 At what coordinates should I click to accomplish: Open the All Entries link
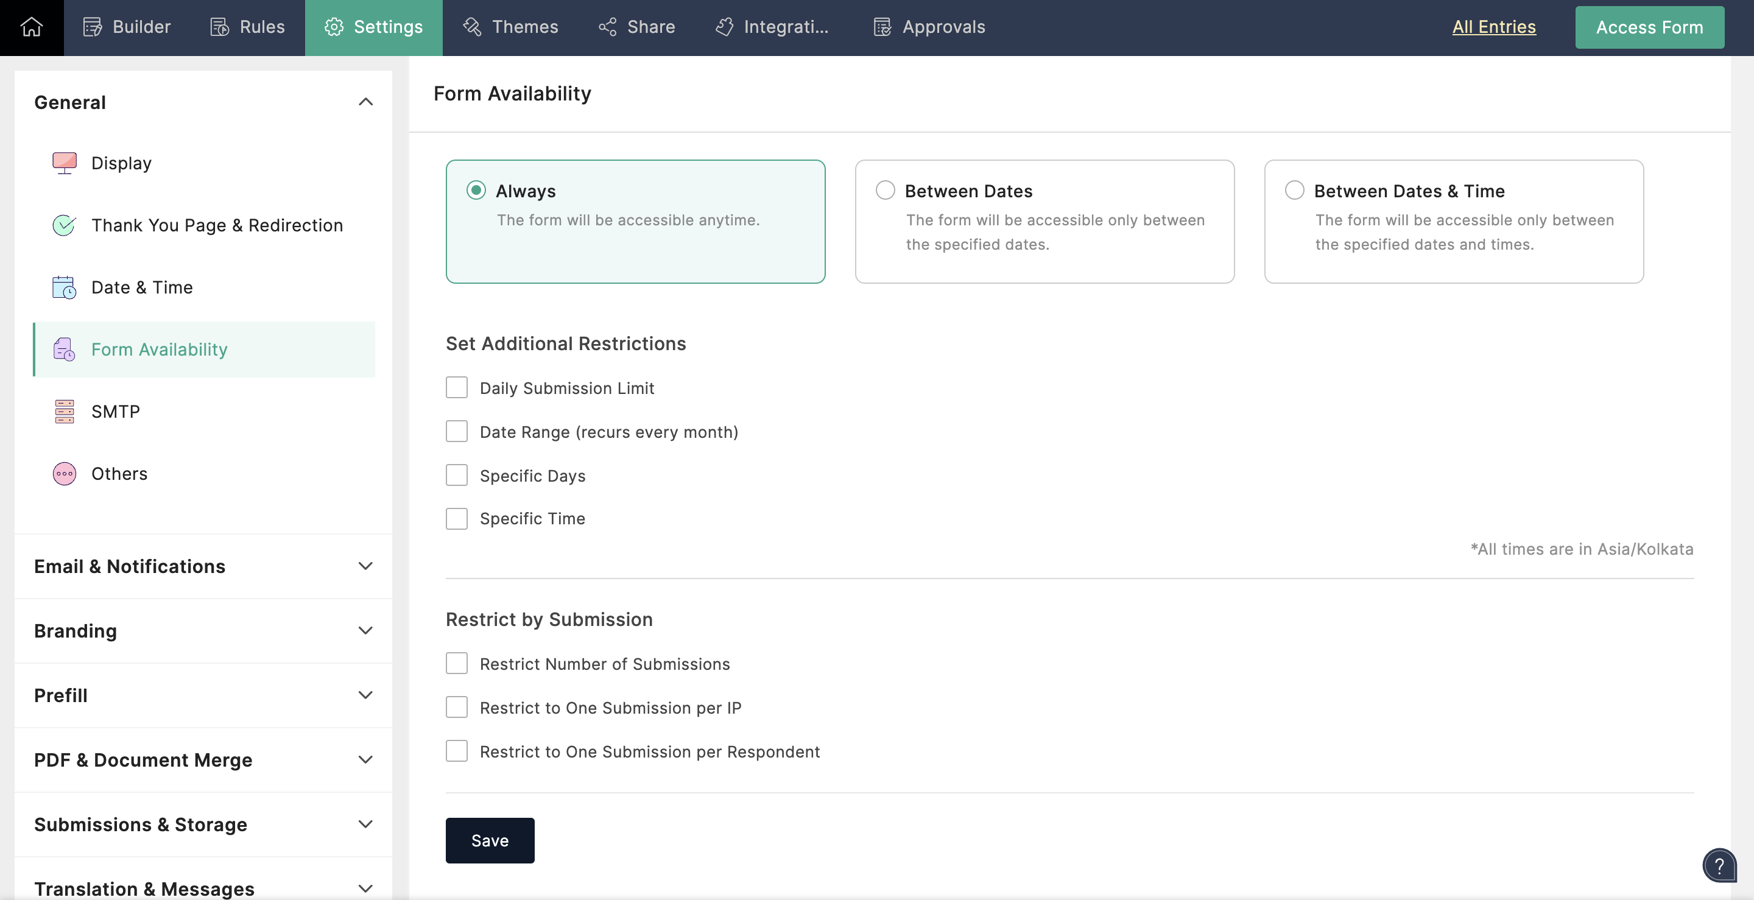1494,27
